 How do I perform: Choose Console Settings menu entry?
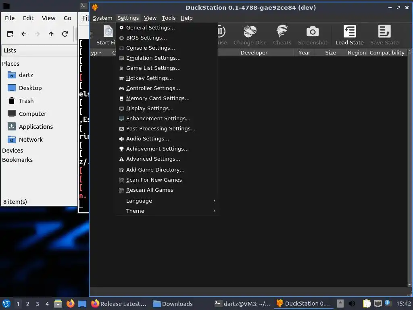coord(167,48)
